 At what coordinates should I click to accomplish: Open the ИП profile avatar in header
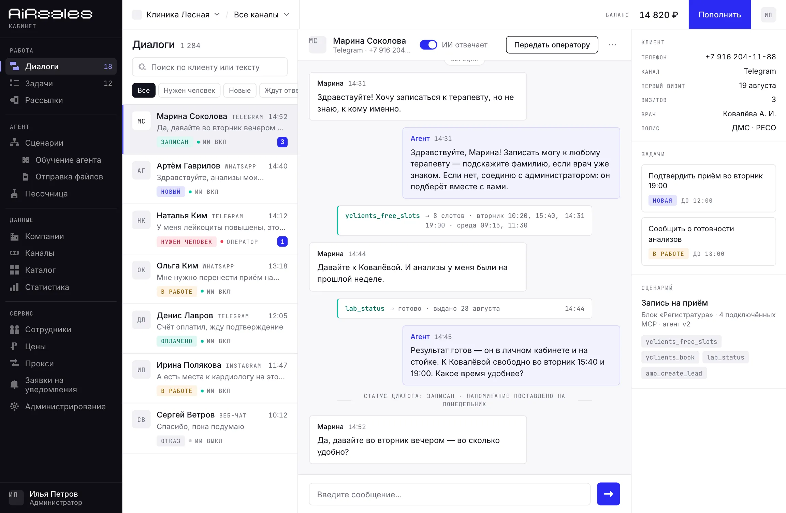click(768, 15)
